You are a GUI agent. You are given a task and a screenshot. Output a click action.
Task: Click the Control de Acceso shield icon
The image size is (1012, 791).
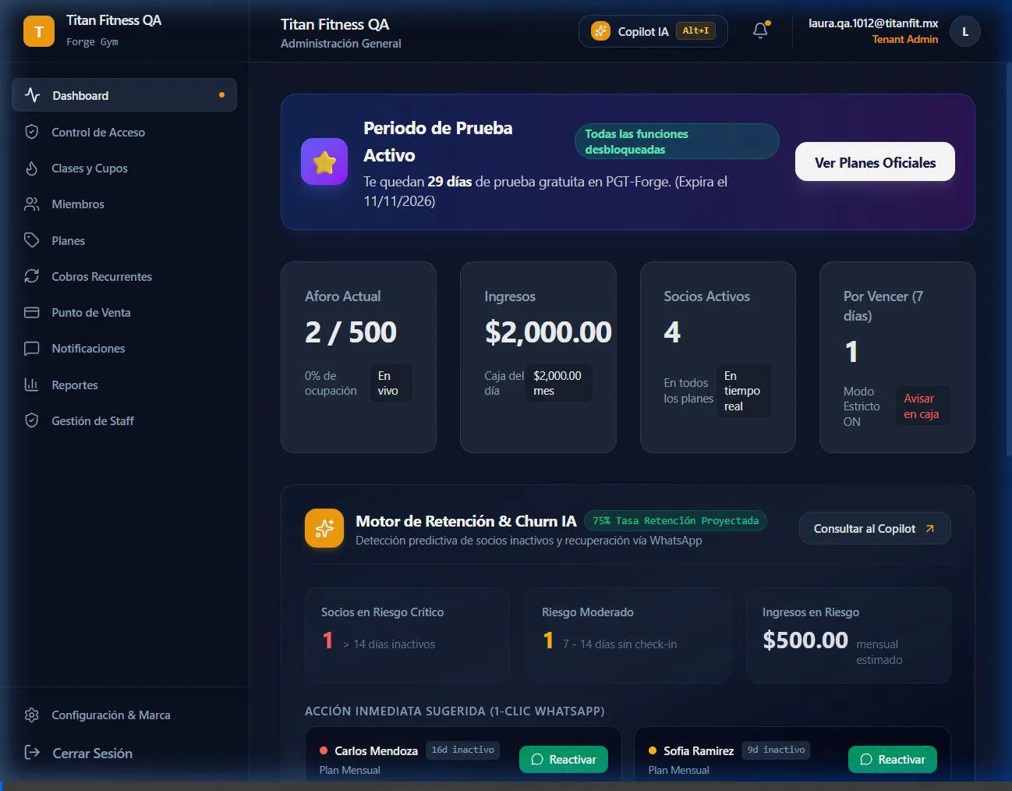32,132
